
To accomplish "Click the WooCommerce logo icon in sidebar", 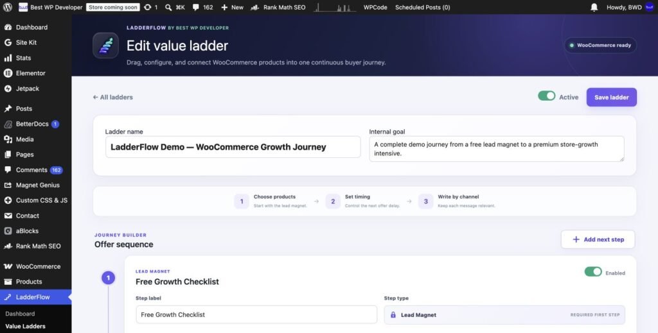I will [x=8, y=266].
